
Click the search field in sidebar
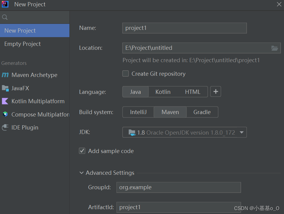[35, 17]
